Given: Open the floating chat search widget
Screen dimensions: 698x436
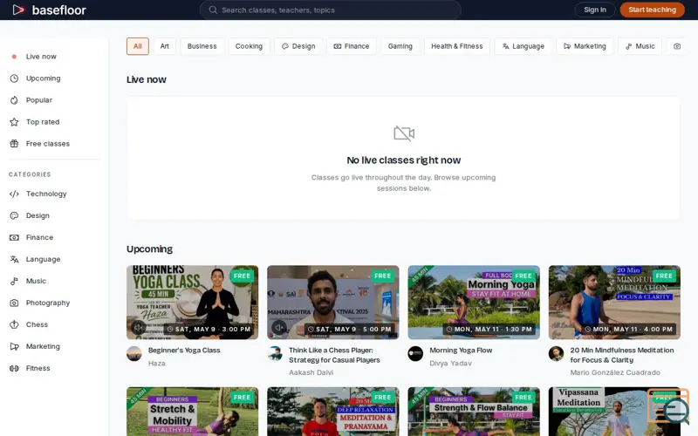Looking at the screenshot, I should tap(668, 406).
